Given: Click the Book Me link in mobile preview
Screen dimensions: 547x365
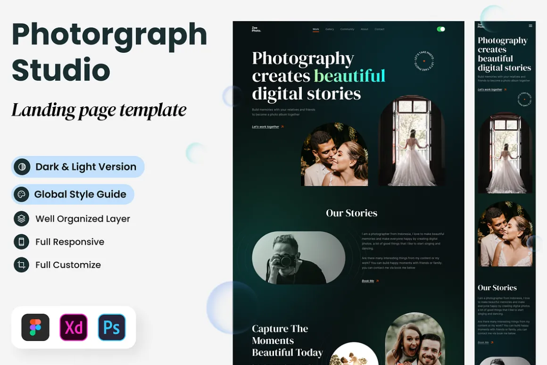Looking at the screenshot, I should (x=486, y=343).
